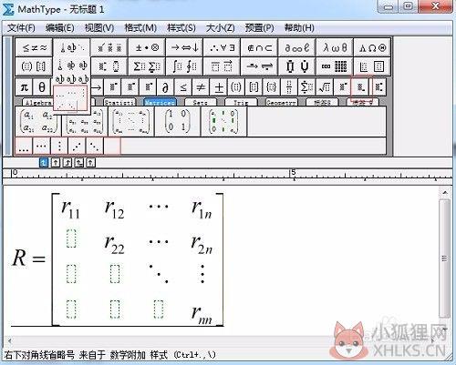This screenshot has height=365, width=456.
Task: Insert the upward diagonal ellipsis ⋰
Action: tap(77, 147)
